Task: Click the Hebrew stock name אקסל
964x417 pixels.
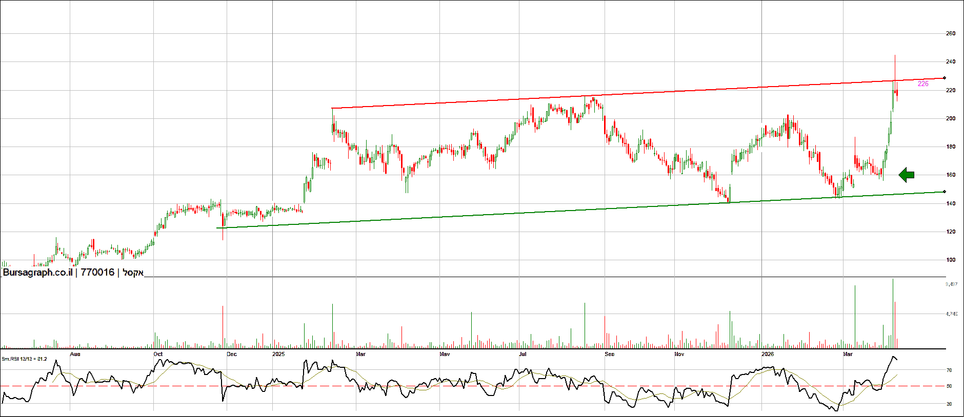Action: pos(133,273)
